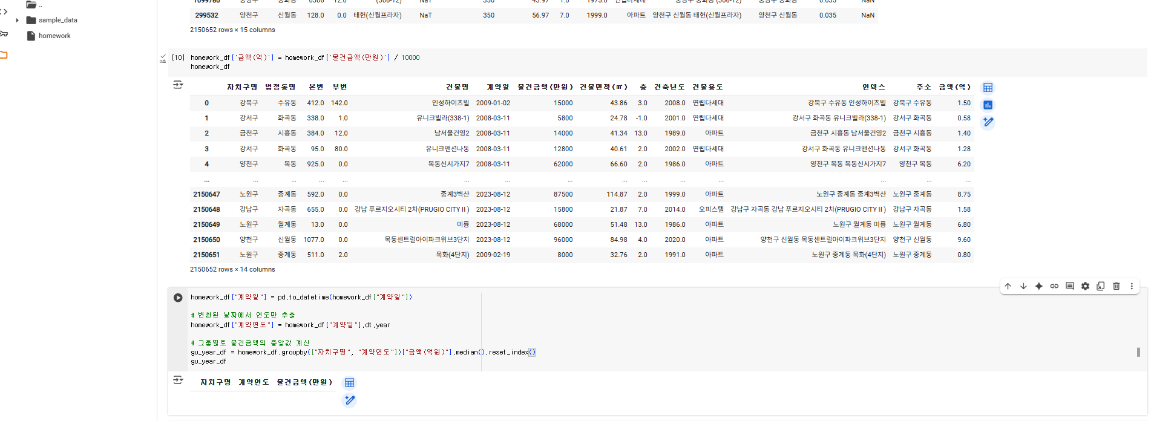The image size is (1151, 421).
Task: Click the 2009-02-19 date cell
Action: [x=493, y=255]
